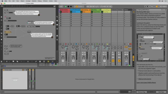Adjust track 3 pan knob
Viewport: 168px width, 94px height.
pyautogui.click(x=63, y=58)
